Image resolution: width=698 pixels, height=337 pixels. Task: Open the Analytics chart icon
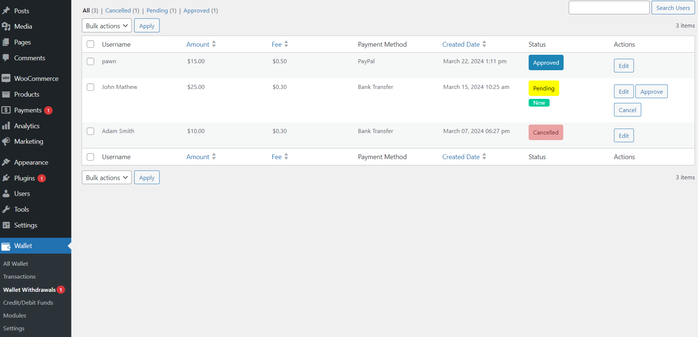(6, 126)
